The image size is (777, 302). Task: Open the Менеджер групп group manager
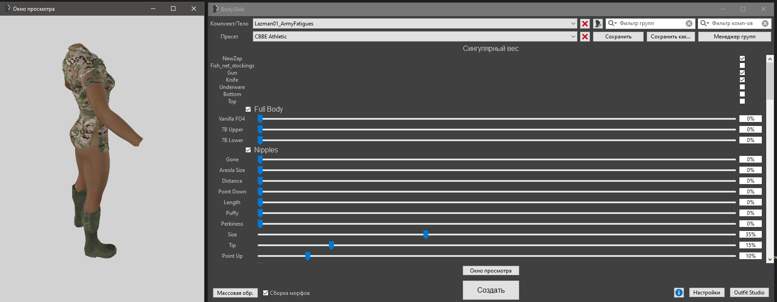tap(734, 37)
